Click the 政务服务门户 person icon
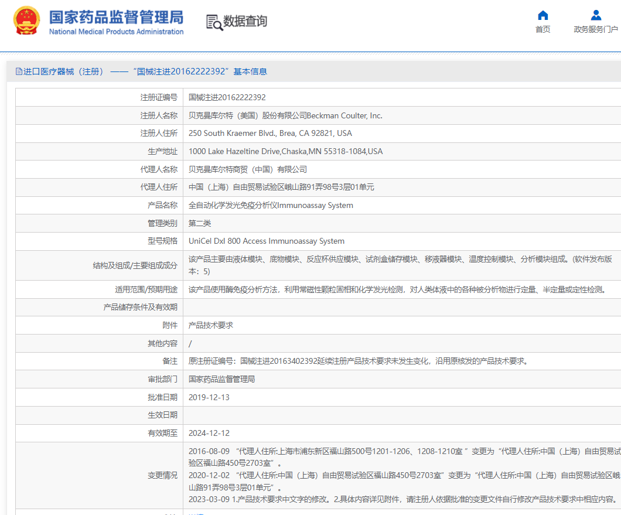 point(596,15)
